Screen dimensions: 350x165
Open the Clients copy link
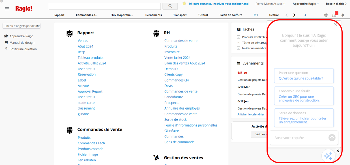173,74
